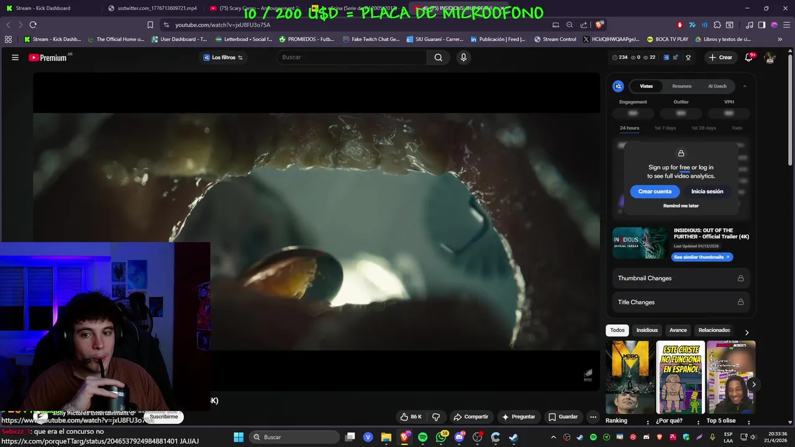The width and height of the screenshot is (795, 447).
Task: Select the Todos filter chip
Action: 617,330
